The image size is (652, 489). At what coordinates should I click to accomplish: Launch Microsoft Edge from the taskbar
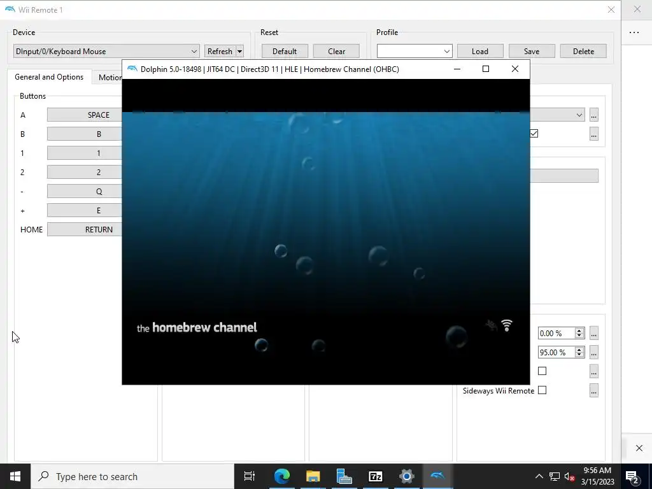click(281, 476)
